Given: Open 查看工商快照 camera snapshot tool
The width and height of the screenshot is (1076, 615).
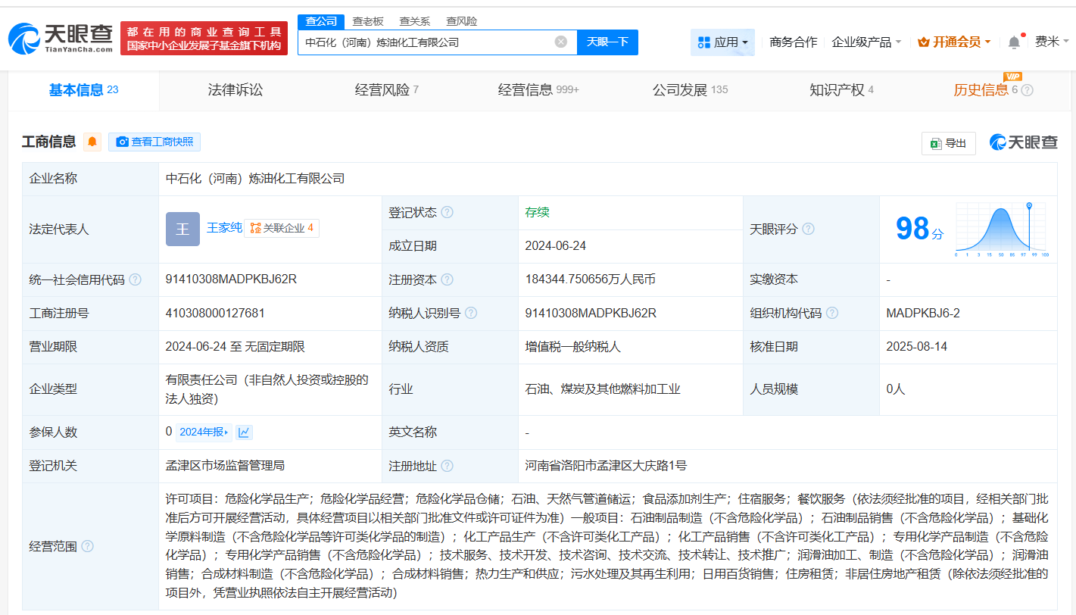Looking at the screenshot, I should click(x=154, y=142).
